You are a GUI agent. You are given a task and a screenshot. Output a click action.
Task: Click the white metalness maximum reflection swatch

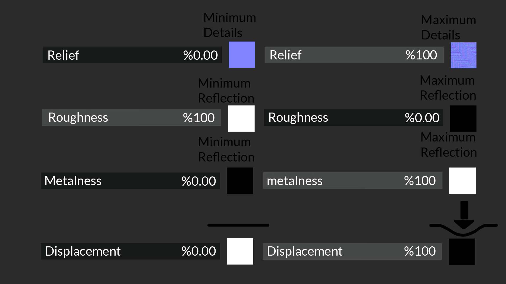(462, 181)
